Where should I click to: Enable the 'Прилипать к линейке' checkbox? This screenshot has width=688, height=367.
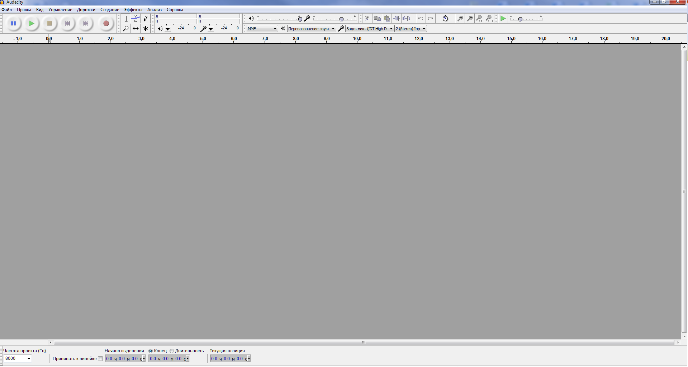pos(100,359)
